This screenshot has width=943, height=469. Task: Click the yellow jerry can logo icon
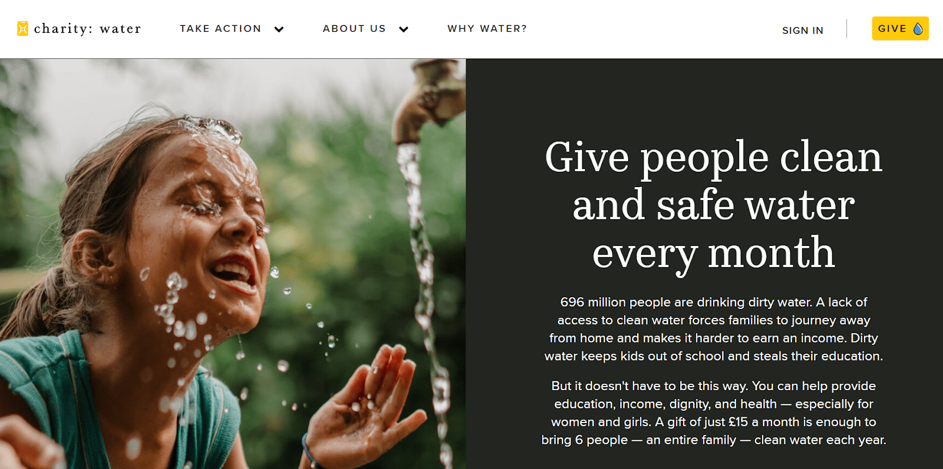click(22, 28)
